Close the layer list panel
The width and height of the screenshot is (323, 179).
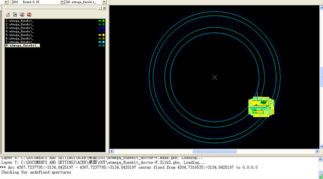click(104, 8)
